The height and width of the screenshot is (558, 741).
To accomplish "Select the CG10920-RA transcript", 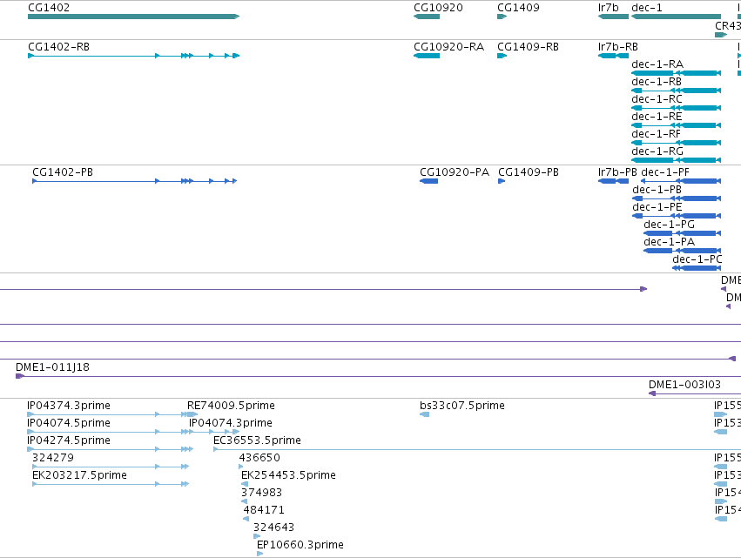I will (x=427, y=56).
